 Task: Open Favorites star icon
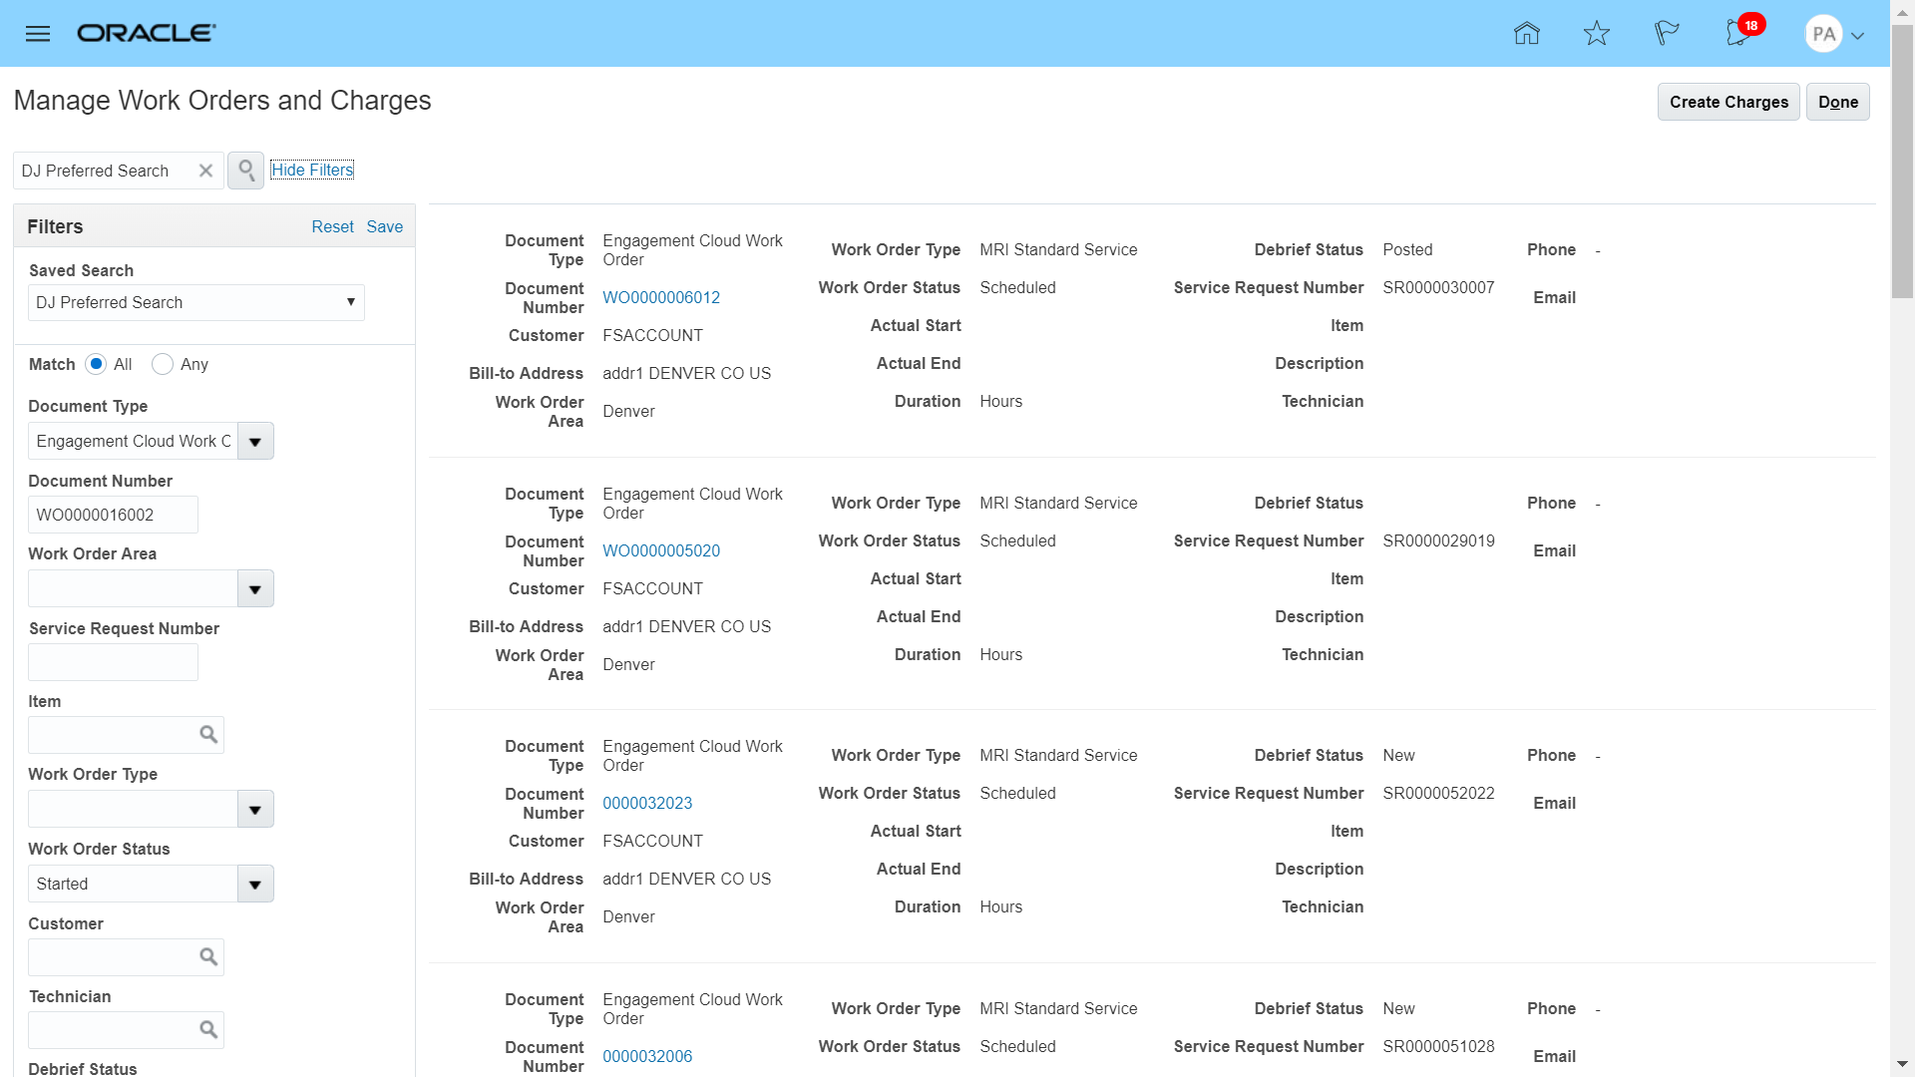coord(1596,34)
